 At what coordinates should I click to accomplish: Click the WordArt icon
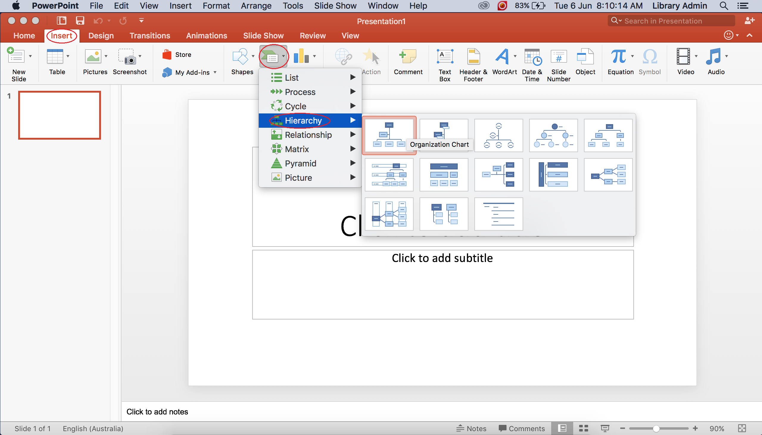pyautogui.click(x=502, y=56)
